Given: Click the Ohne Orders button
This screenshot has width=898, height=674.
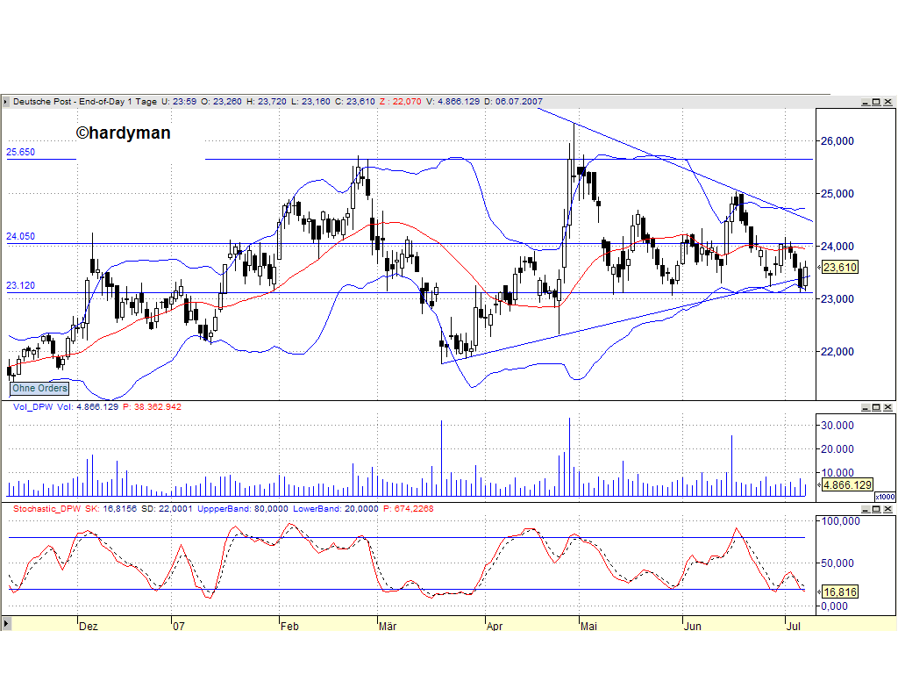Looking at the screenshot, I should click(x=39, y=388).
